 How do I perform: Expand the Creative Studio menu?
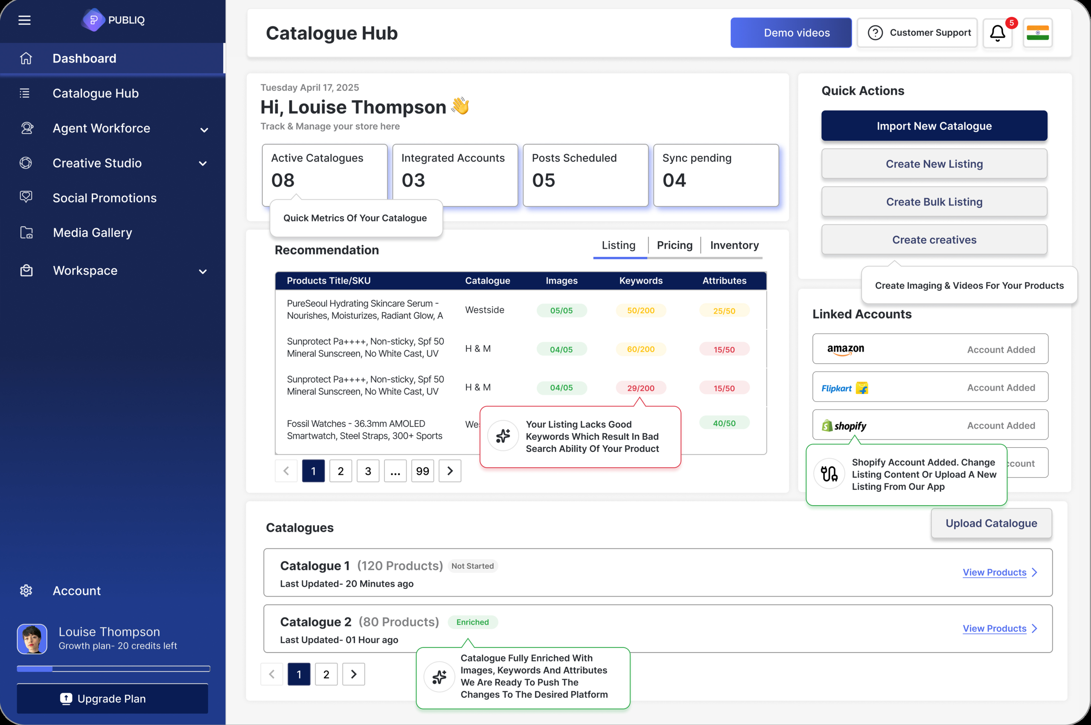tap(203, 163)
